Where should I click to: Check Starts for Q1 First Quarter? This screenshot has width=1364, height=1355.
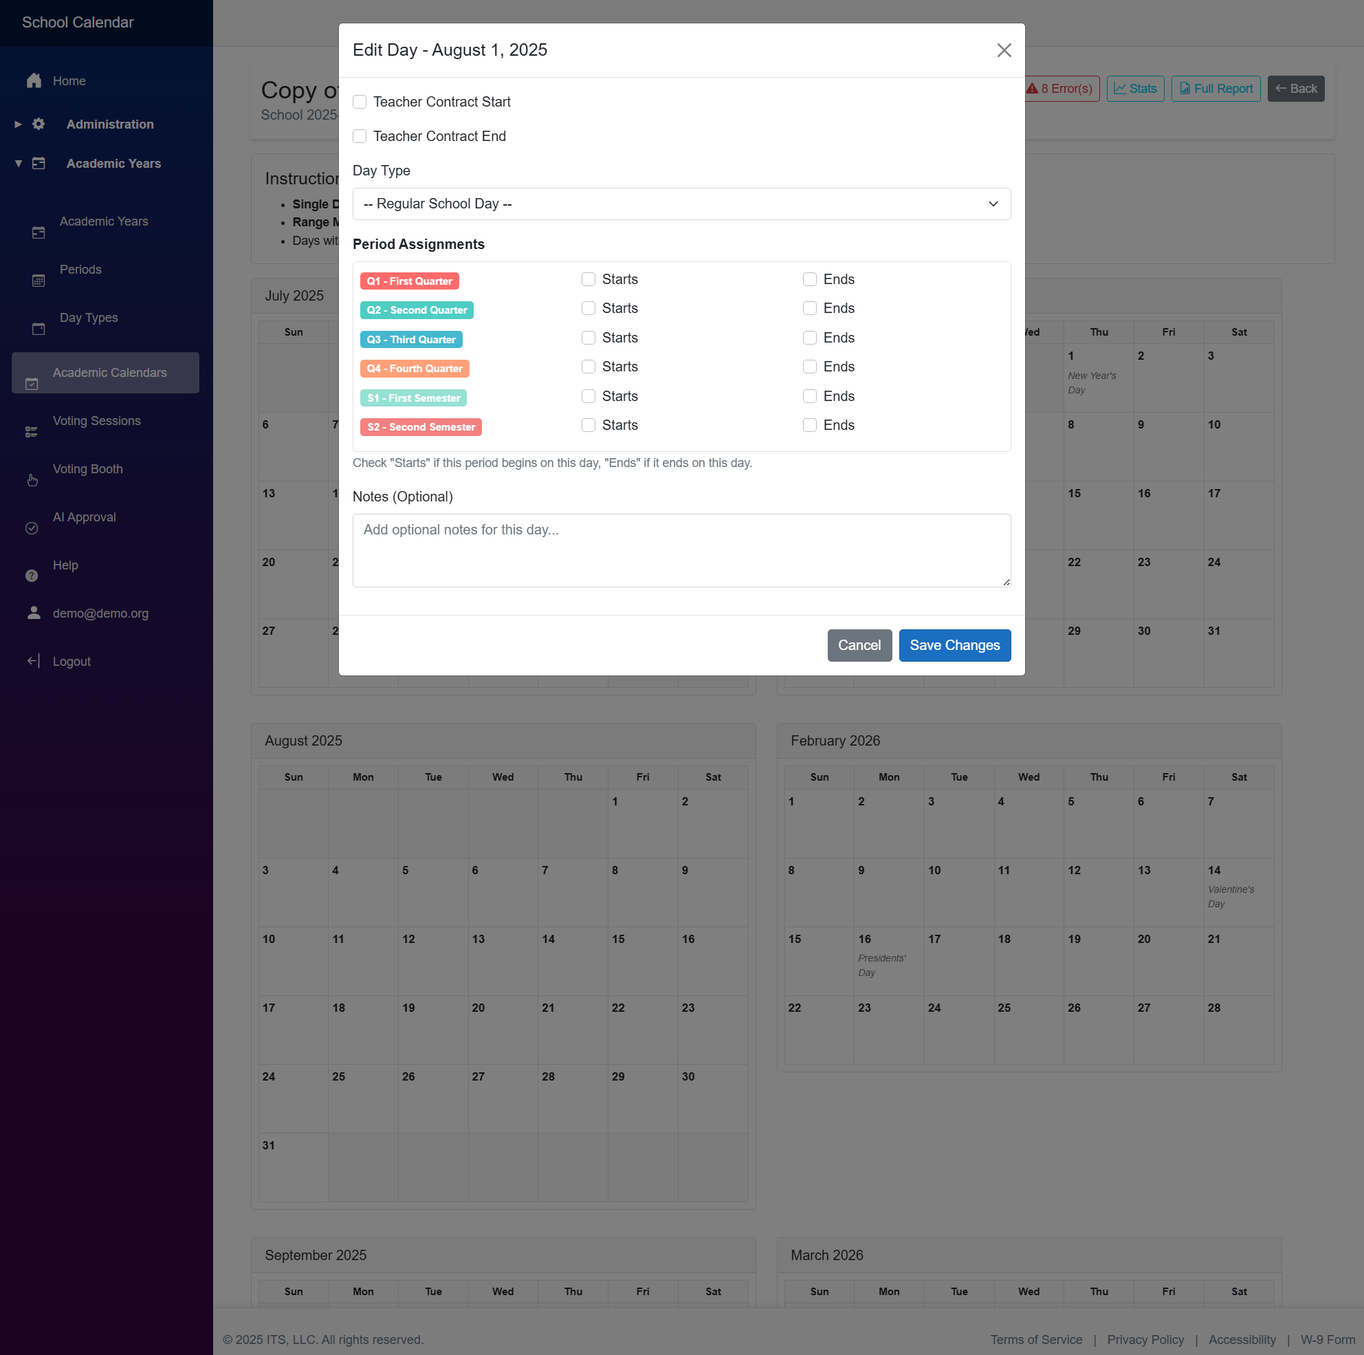coord(588,279)
